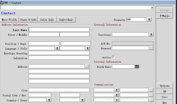Click the Internal Information section label
177x104 pixels.
pos(108,25)
